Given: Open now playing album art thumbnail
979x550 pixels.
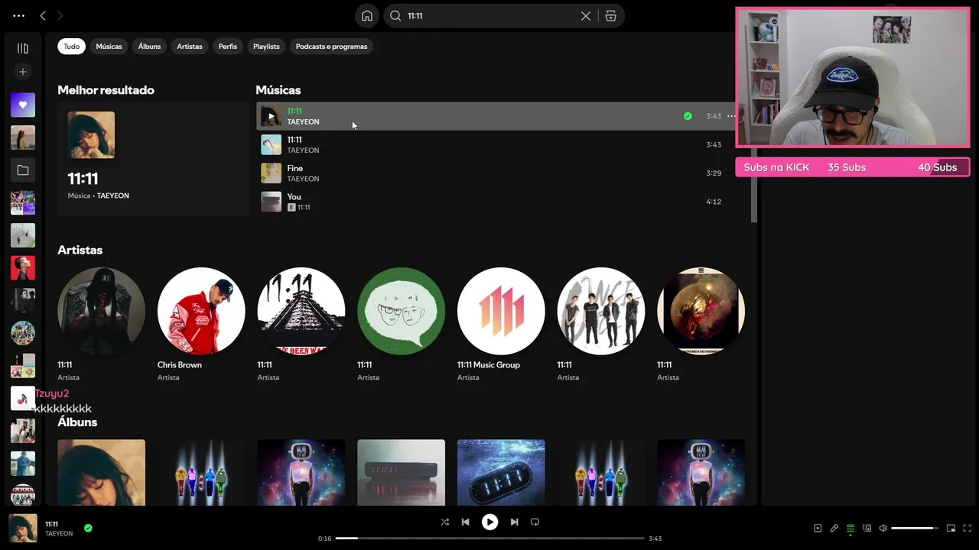Looking at the screenshot, I should tap(23, 528).
